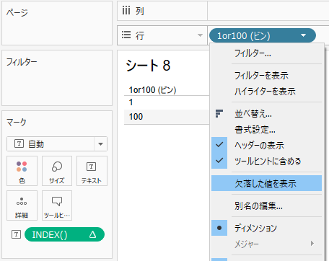The image size is (329, 261).
Task: Open the Detail (詳細) mark card
Action: click(22, 205)
